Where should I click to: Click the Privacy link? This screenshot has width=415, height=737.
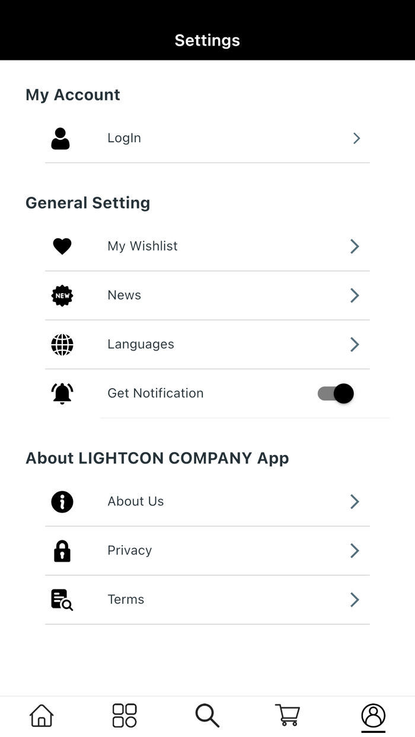tap(129, 550)
